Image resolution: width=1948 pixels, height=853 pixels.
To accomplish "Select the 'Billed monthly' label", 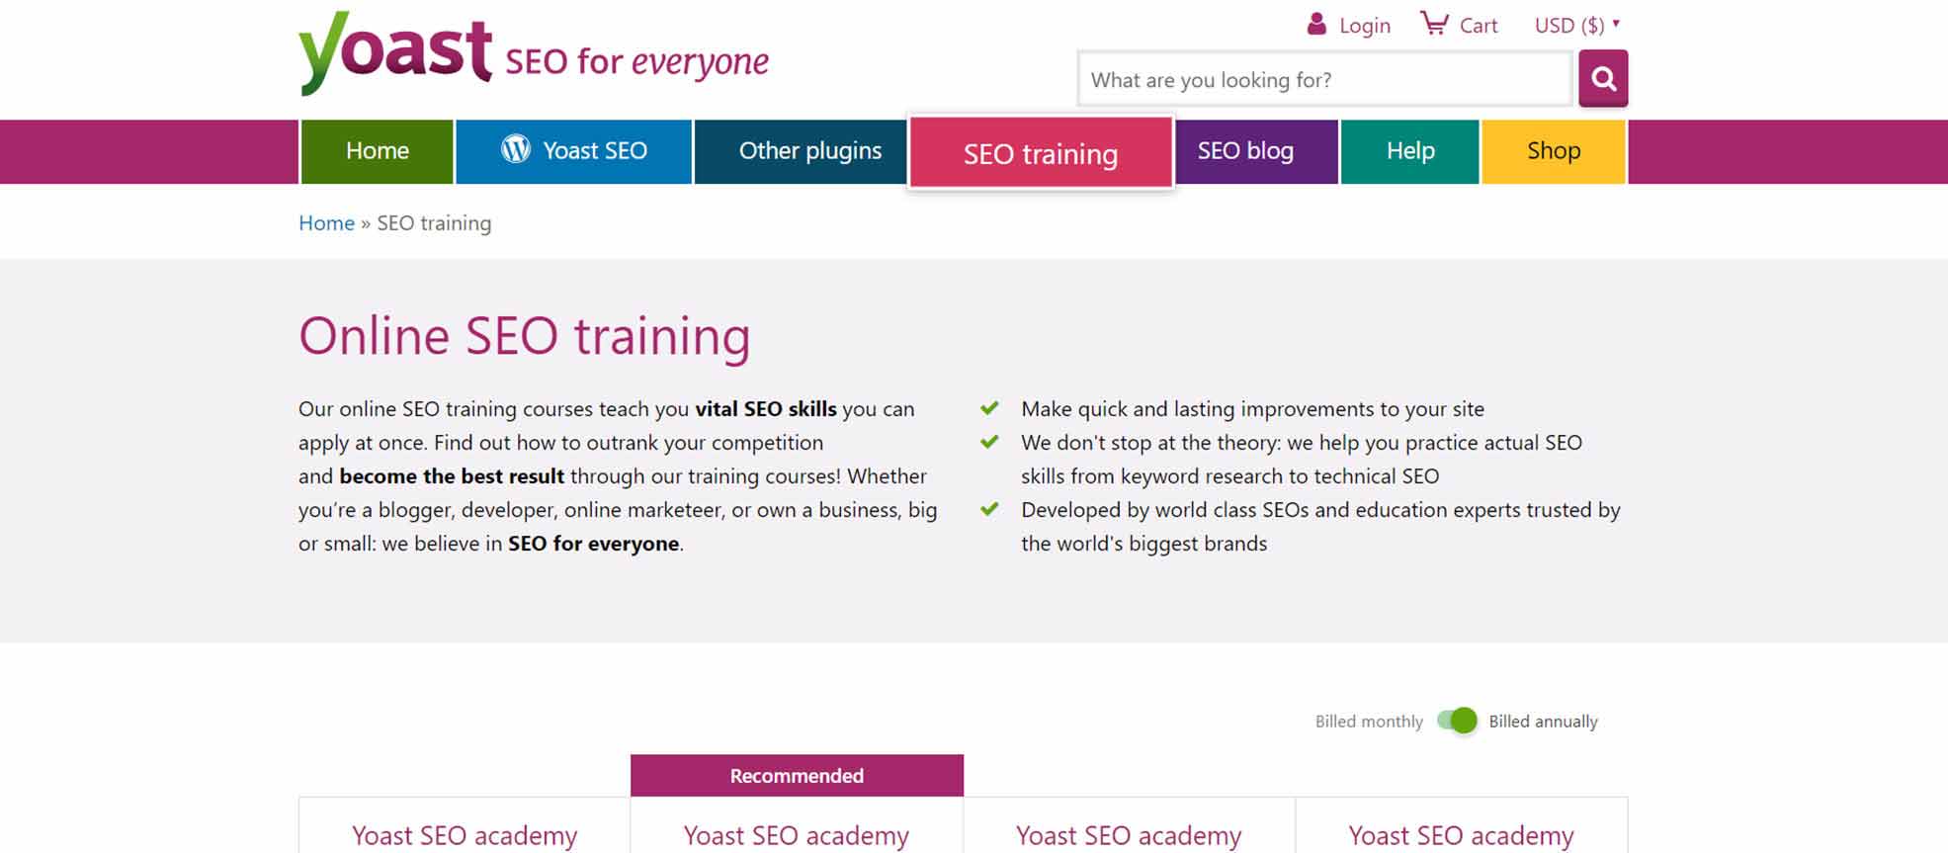I will (x=1369, y=722).
